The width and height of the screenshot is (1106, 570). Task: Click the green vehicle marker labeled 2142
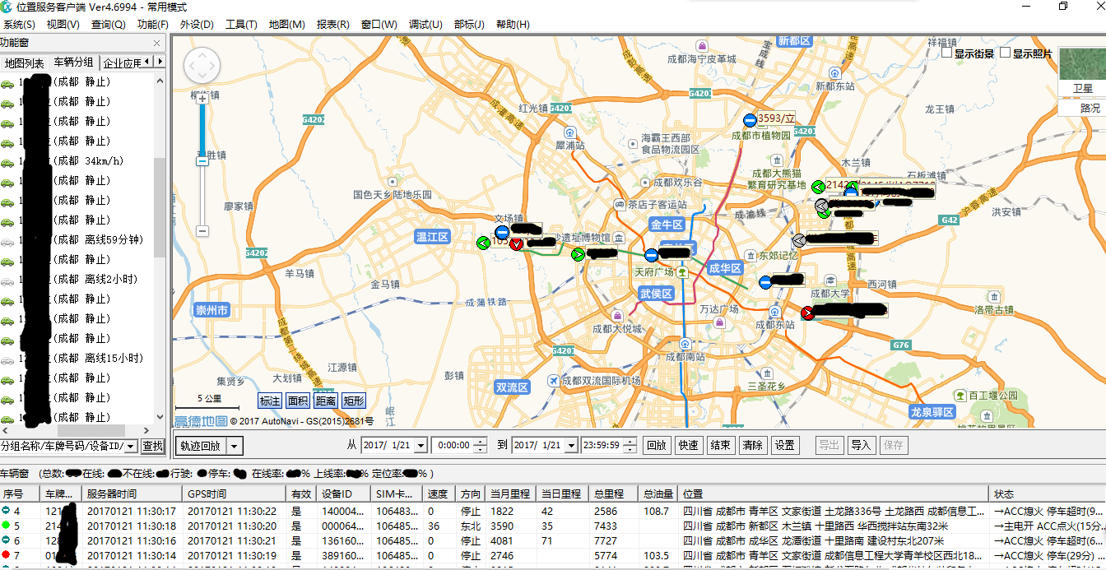click(818, 187)
